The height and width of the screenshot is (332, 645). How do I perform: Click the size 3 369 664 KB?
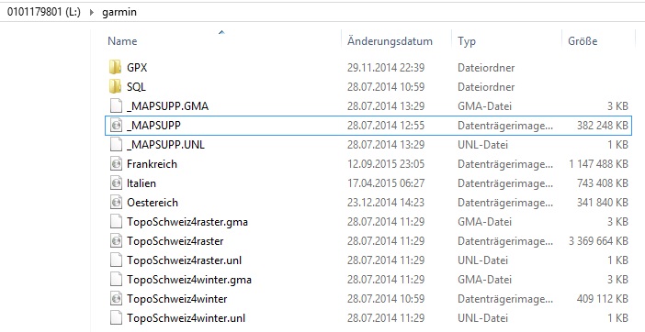[x=599, y=241]
